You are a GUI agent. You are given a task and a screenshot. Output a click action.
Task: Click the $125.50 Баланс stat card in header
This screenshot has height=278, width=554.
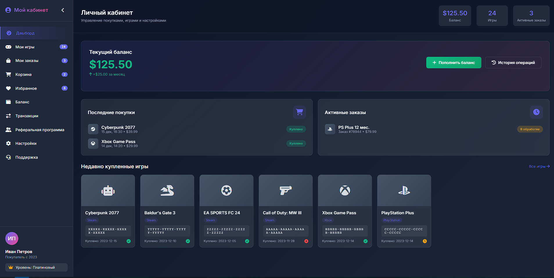pyautogui.click(x=455, y=16)
